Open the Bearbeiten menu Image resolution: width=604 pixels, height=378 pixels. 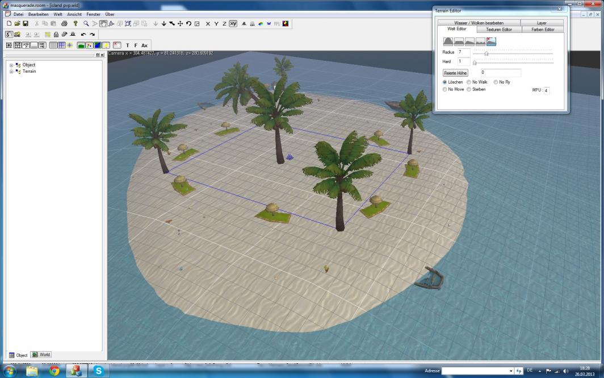tap(38, 14)
